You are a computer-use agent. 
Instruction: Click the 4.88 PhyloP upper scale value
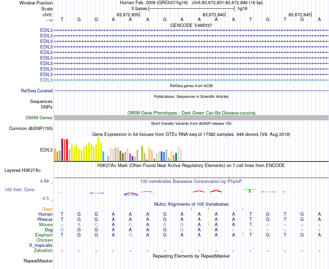point(44,181)
